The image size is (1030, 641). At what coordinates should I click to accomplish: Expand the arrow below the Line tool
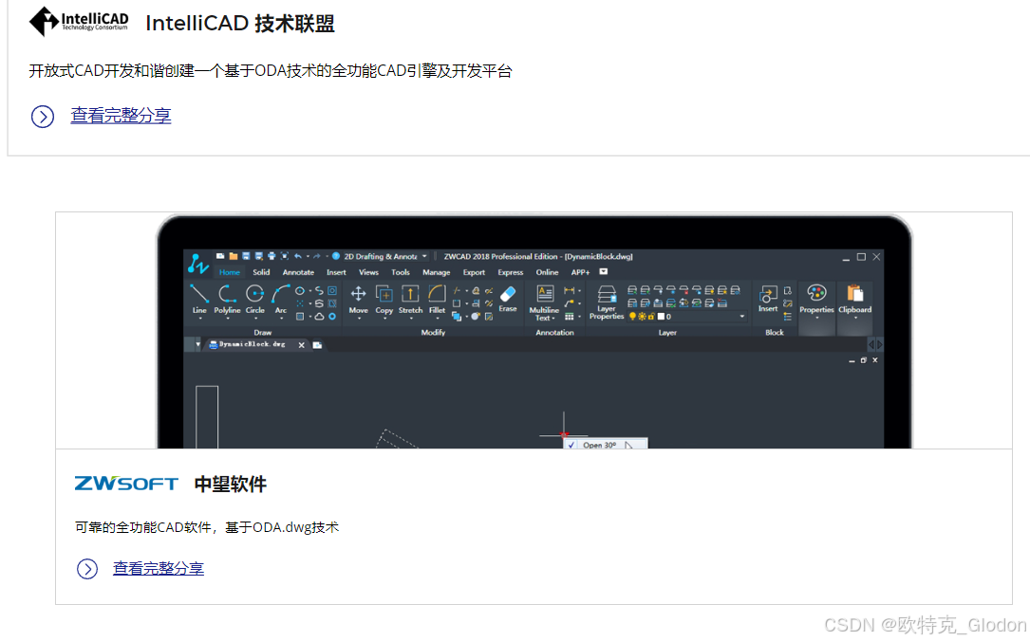point(199,319)
